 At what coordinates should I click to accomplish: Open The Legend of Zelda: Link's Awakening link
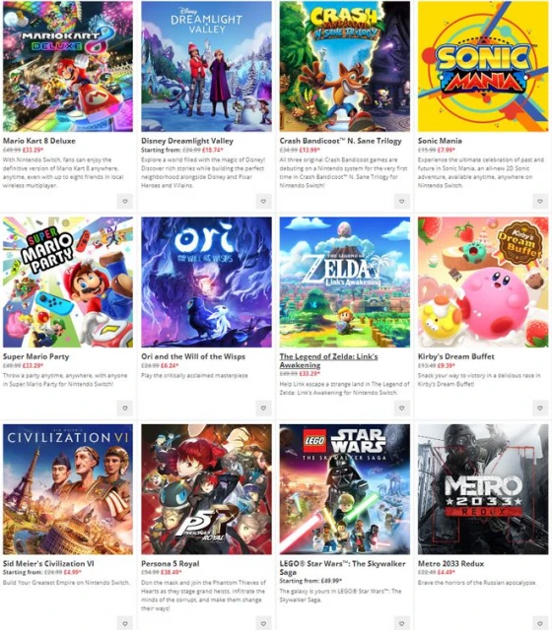[328, 360]
